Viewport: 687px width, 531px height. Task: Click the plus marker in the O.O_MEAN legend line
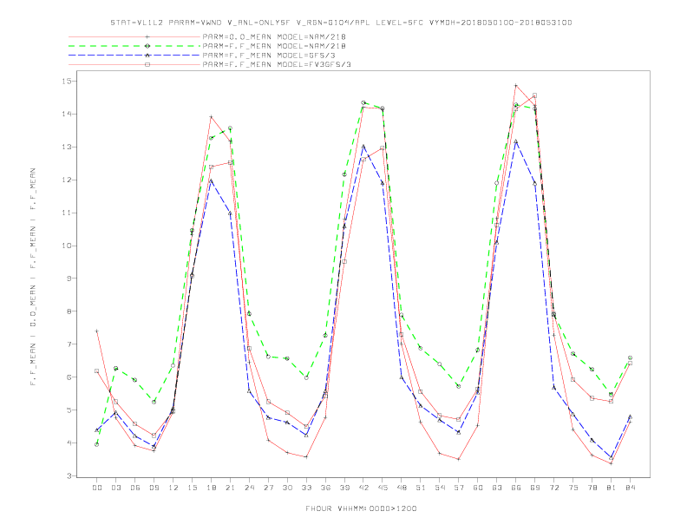[147, 36]
